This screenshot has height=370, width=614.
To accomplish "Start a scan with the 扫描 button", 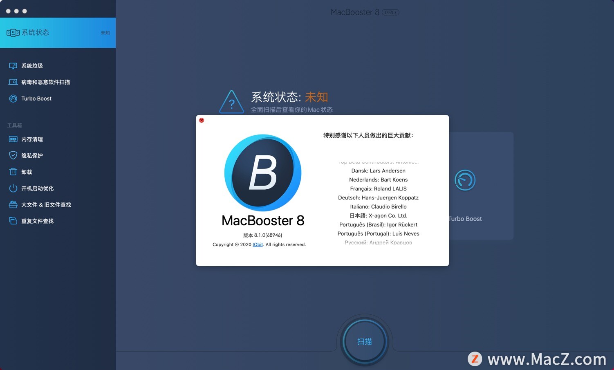I will tap(364, 341).
